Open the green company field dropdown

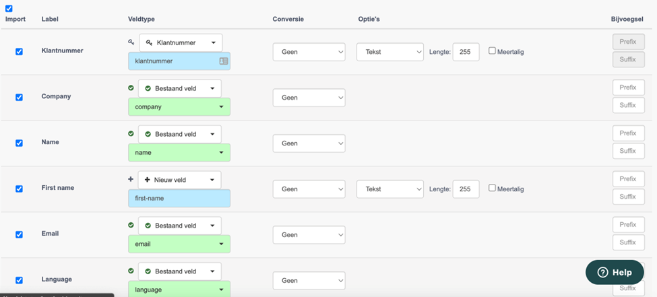click(x=179, y=107)
